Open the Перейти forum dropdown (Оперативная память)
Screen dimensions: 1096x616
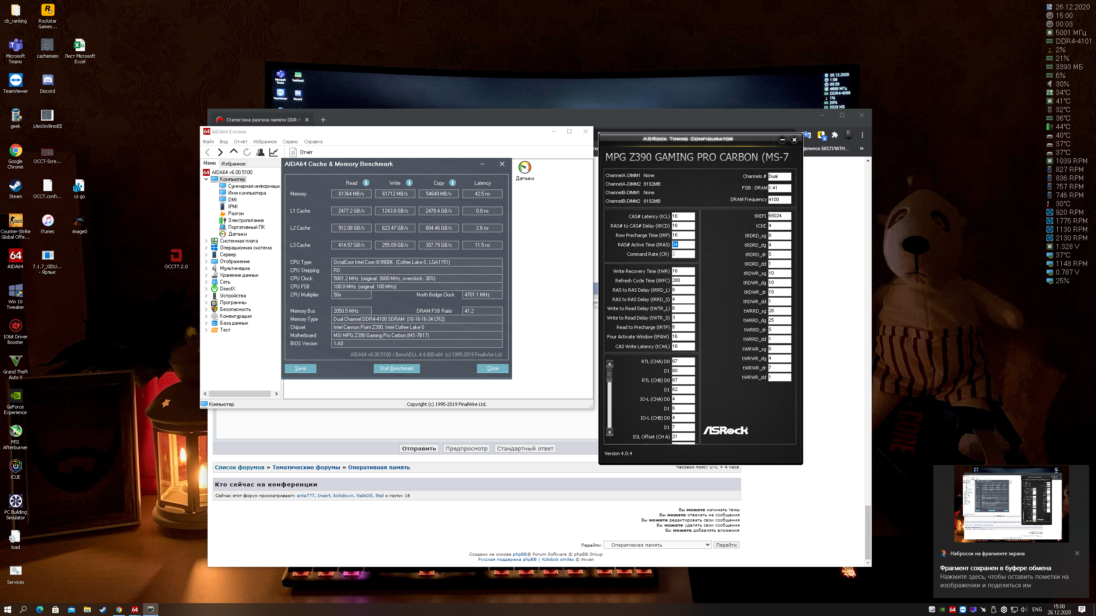click(x=658, y=545)
